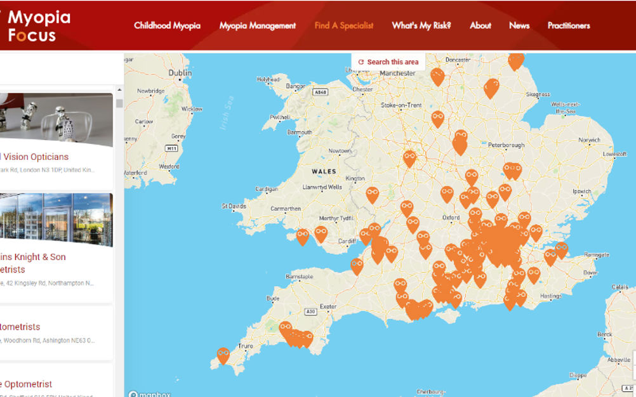Open the About menu item

pyautogui.click(x=480, y=25)
